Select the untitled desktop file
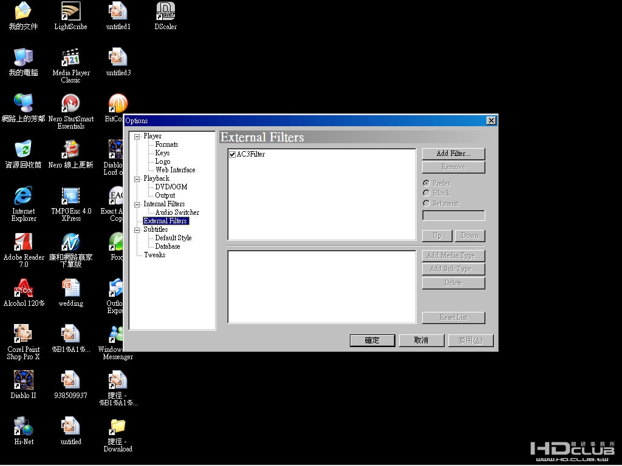The width and height of the screenshot is (622, 466). pyautogui.click(x=70, y=427)
